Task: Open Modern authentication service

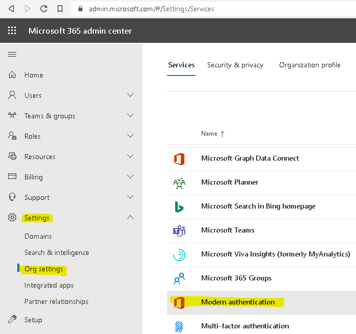Action: click(x=262, y=302)
